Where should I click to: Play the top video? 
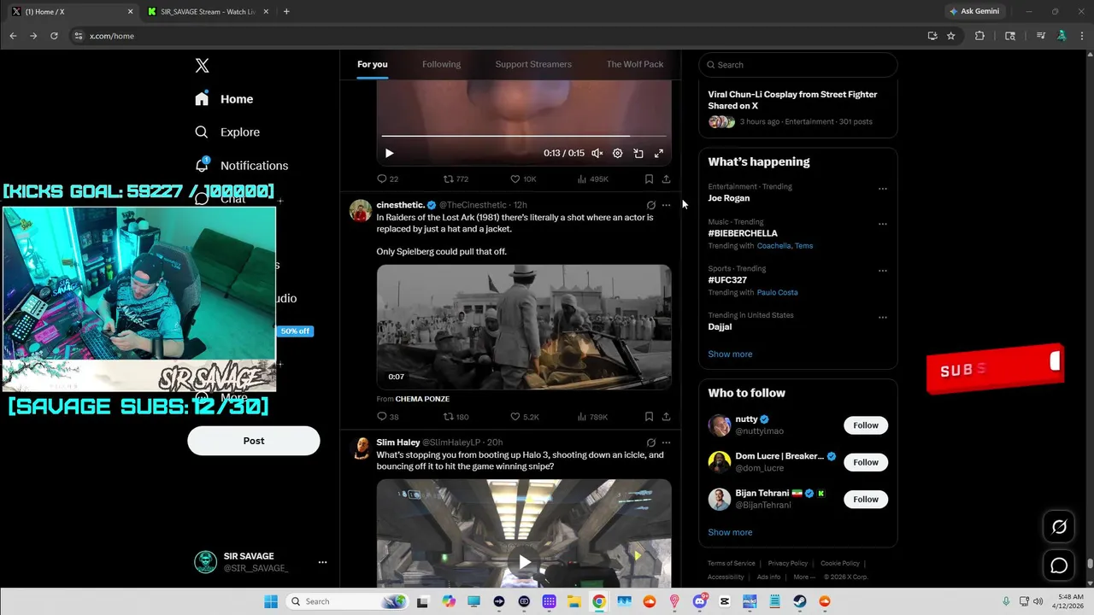click(389, 154)
